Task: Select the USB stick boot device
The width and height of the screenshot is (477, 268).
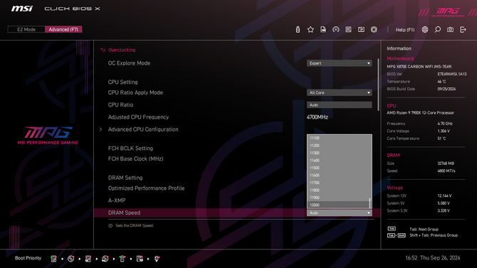Action: click(x=122, y=259)
